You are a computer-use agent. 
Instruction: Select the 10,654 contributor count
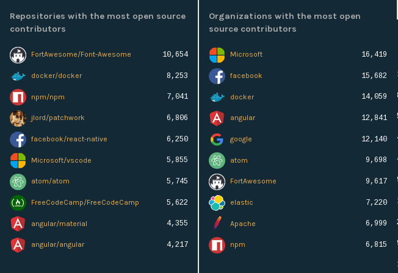coord(175,54)
